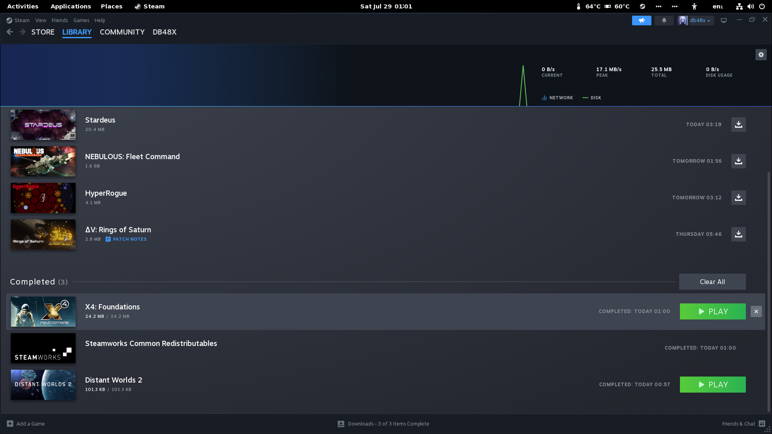The height and width of the screenshot is (434, 772).
Task: Play X4: Foundations
Action: pos(713,311)
